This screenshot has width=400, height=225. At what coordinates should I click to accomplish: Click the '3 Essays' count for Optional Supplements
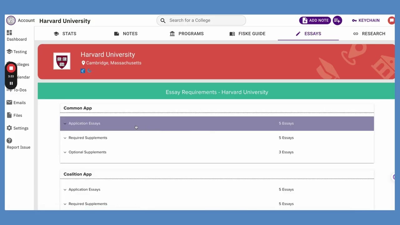pyautogui.click(x=286, y=152)
